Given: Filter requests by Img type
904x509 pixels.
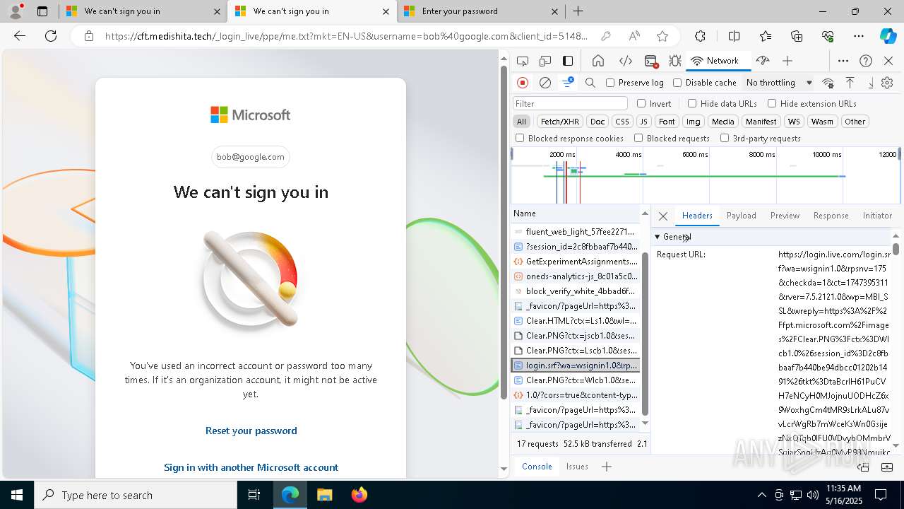Looking at the screenshot, I should coord(694,122).
